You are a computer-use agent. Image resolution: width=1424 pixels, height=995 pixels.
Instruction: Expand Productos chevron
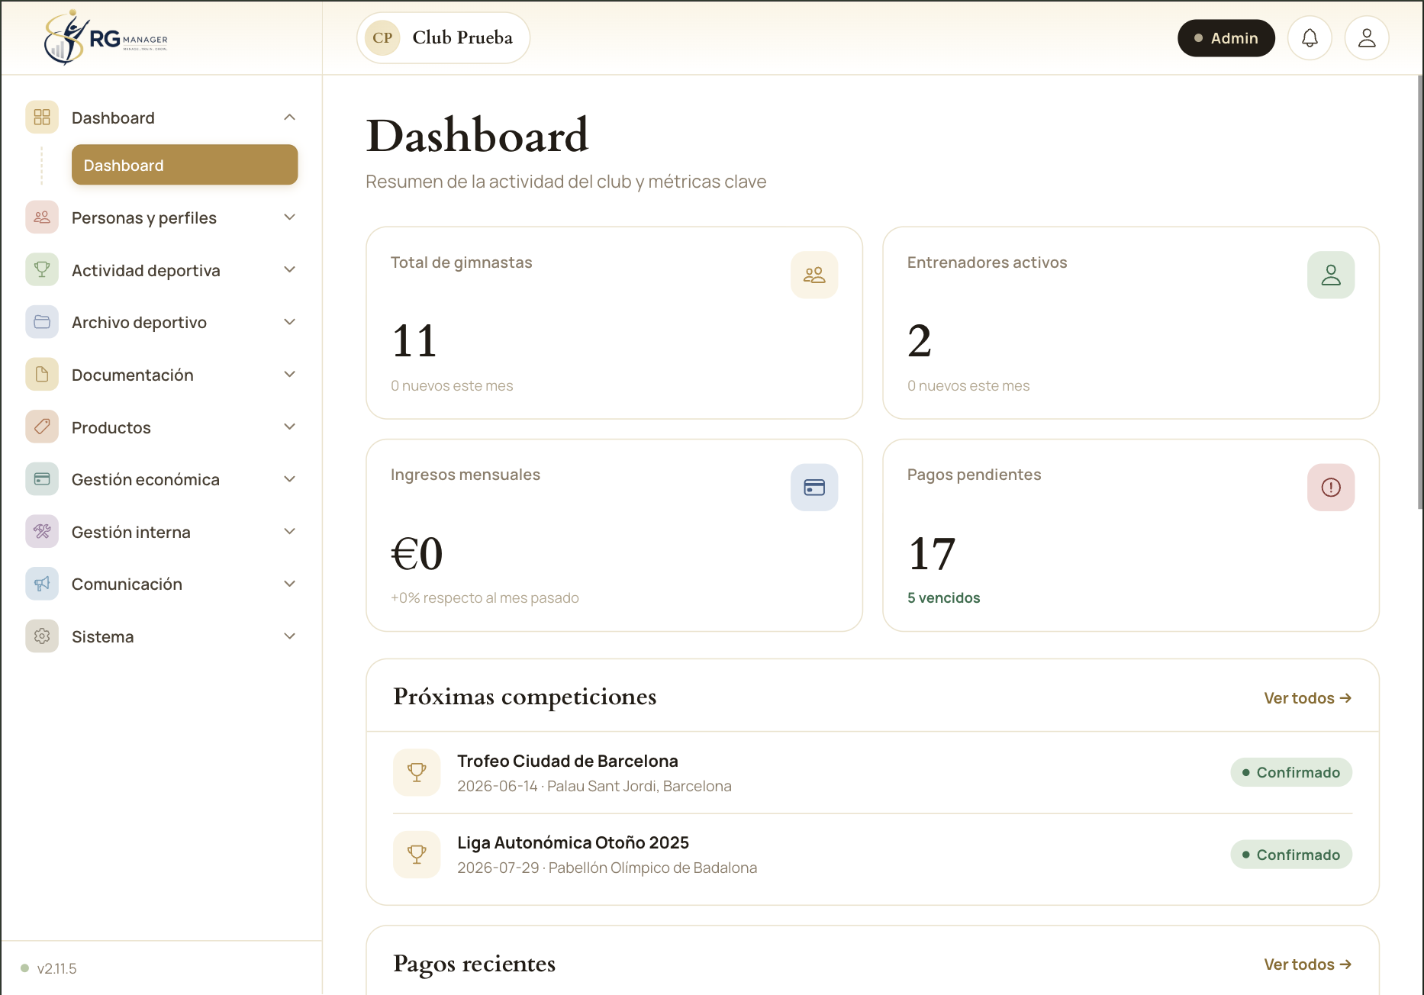coord(289,427)
